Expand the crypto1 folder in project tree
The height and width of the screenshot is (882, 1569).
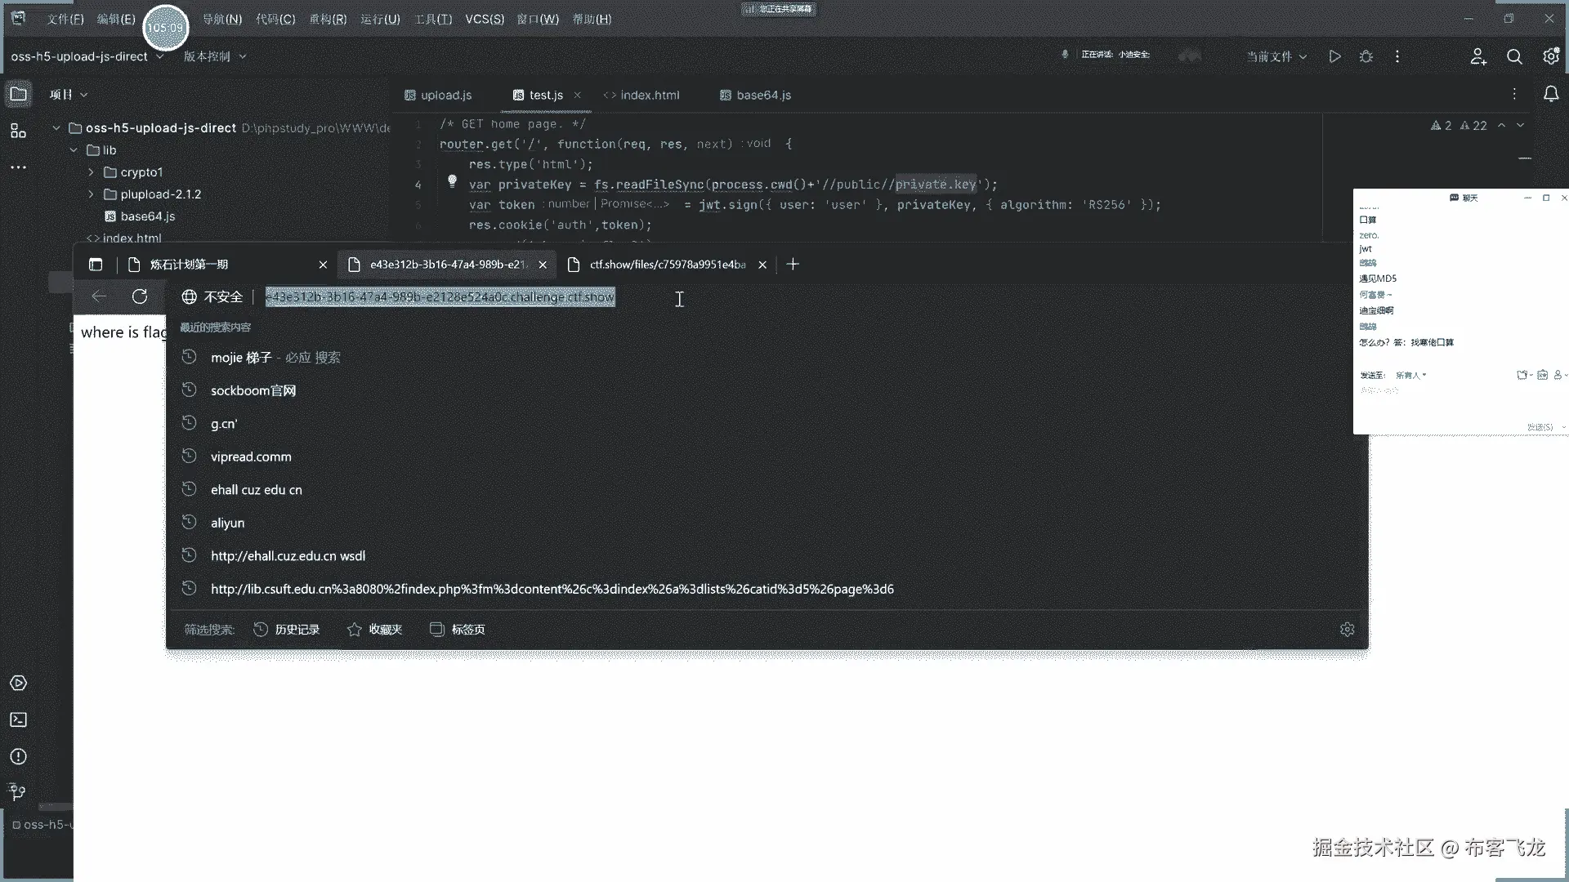(x=91, y=172)
